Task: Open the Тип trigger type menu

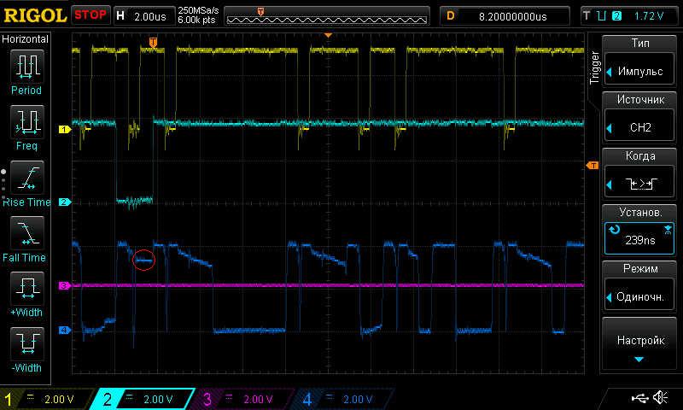Action: [x=640, y=61]
